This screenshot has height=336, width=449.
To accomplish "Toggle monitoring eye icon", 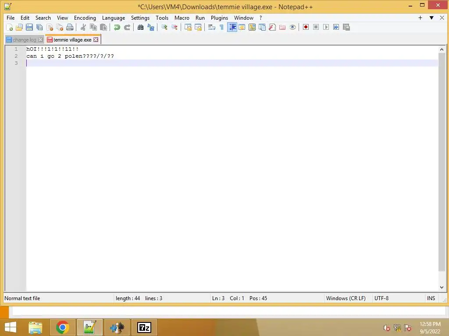I will 292,27.
